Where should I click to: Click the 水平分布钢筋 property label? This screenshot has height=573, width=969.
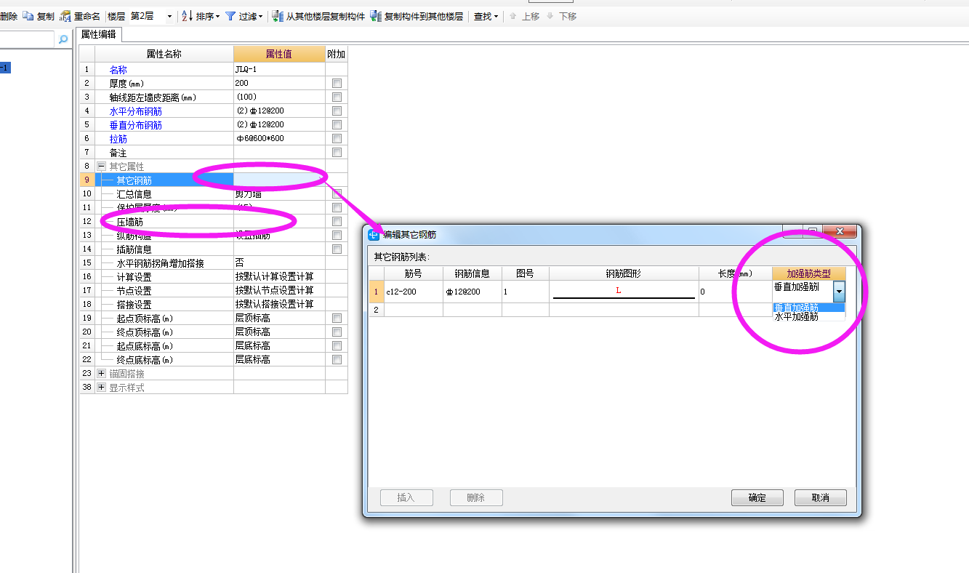point(135,111)
